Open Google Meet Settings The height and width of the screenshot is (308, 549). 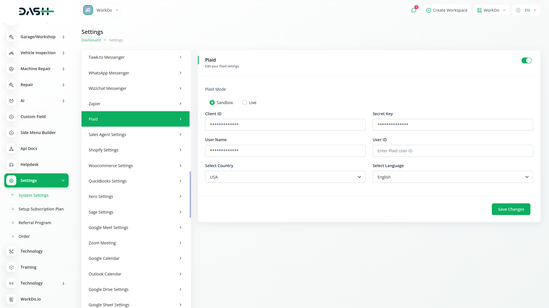tap(136, 228)
